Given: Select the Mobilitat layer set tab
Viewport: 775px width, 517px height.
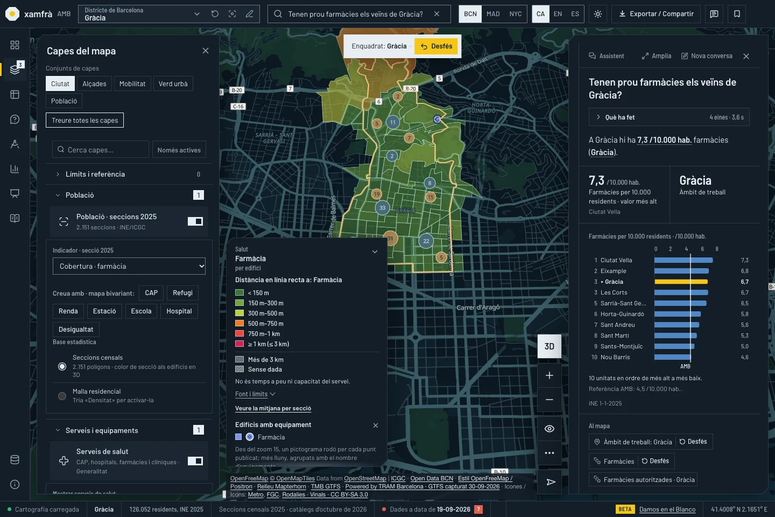Looking at the screenshot, I should pyautogui.click(x=132, y=84).
